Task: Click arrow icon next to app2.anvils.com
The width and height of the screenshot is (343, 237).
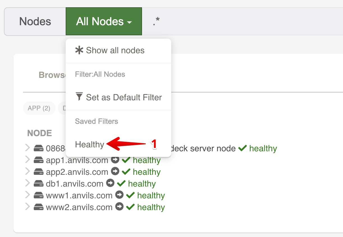Action: point(115,172)
